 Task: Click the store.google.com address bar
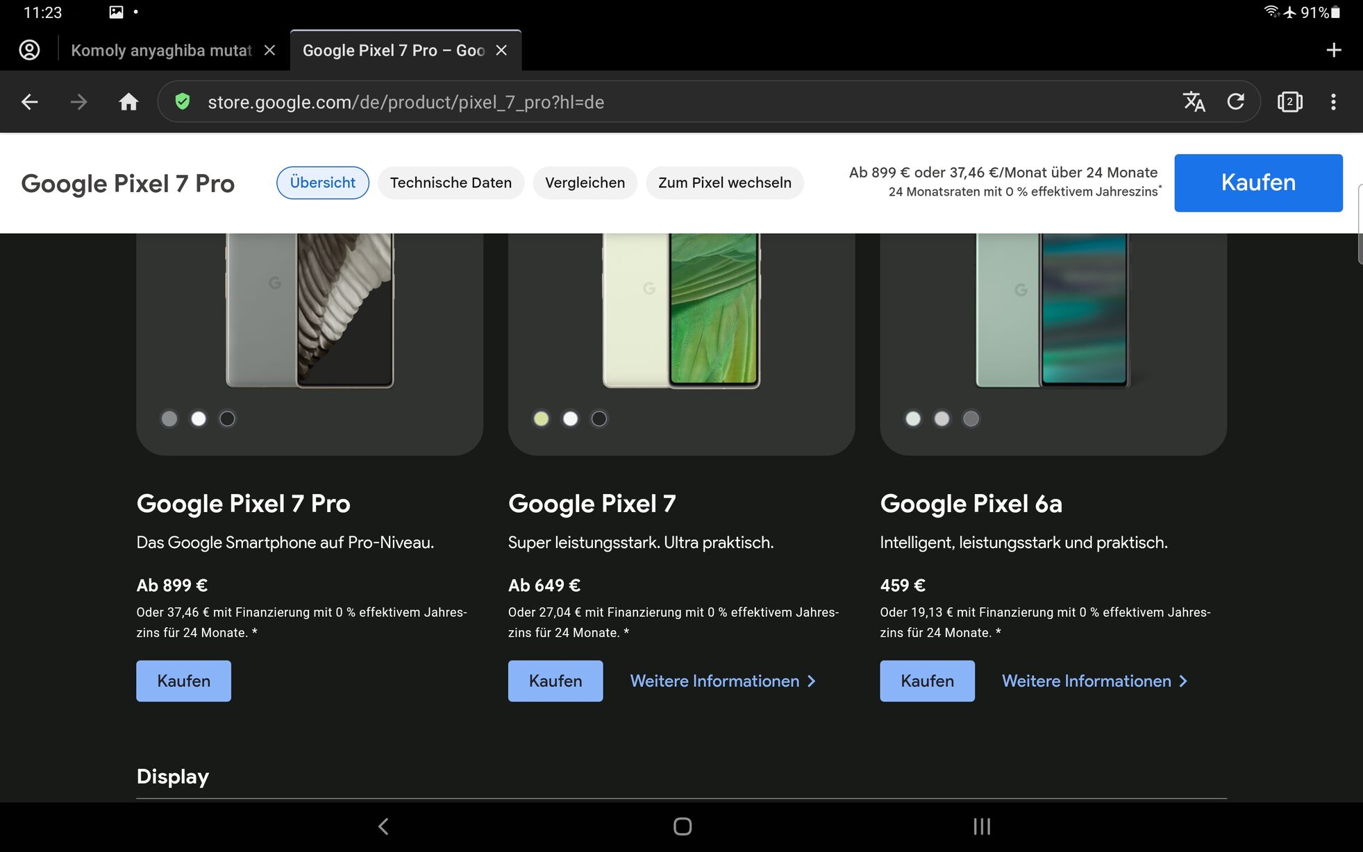(x=708, y=102)
